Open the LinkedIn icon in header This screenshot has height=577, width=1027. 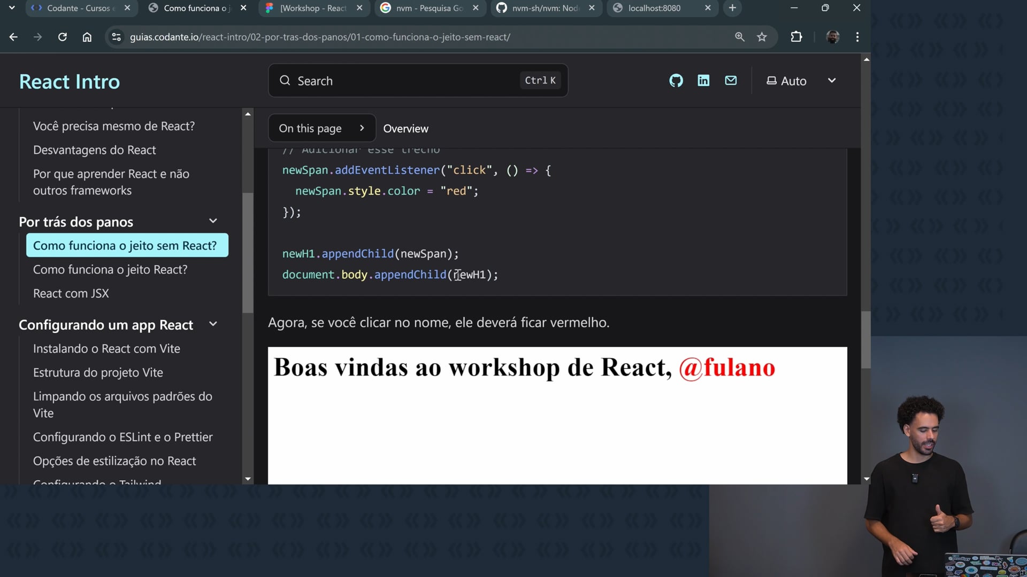[703, 81]
